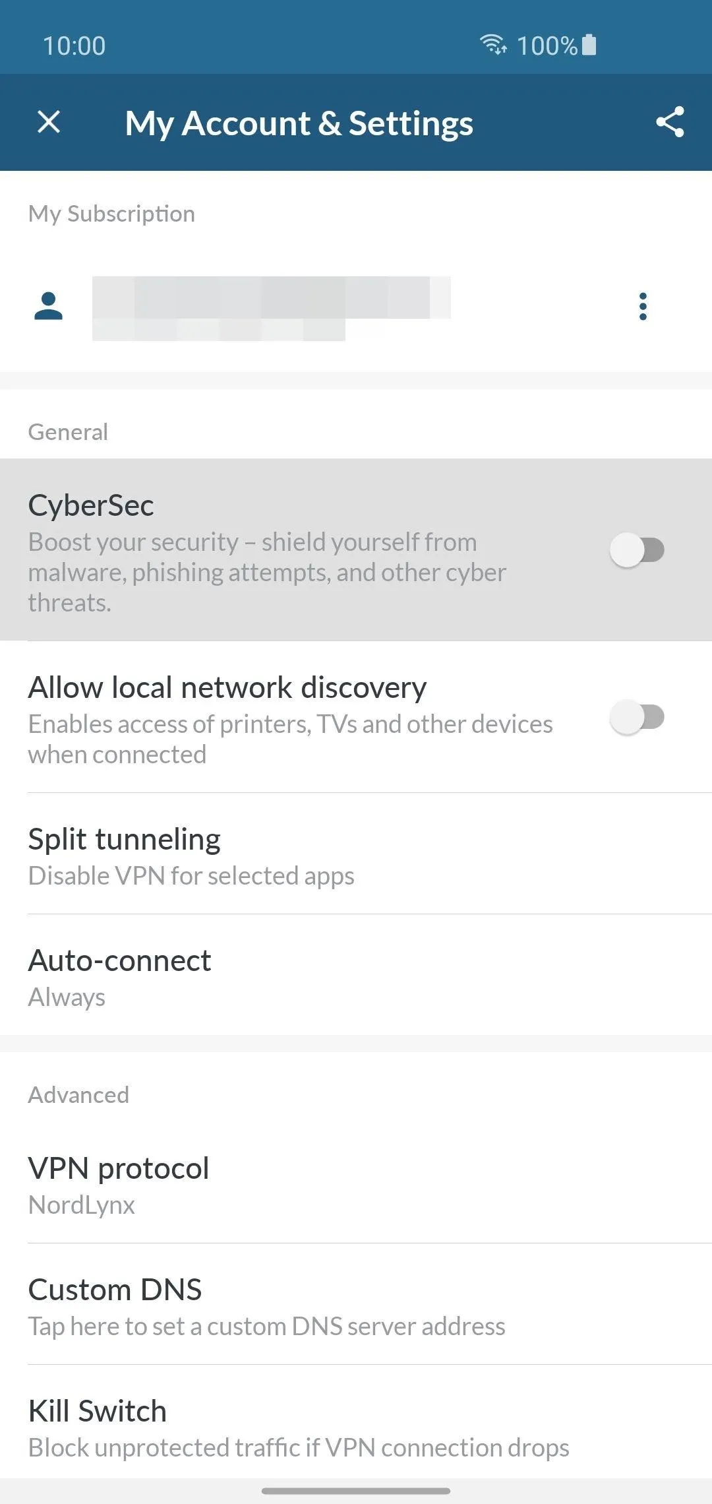Viewport: 712px width, 1504px height.
Task: Tap the CyberSec description text row
Action: click(267, 572)
